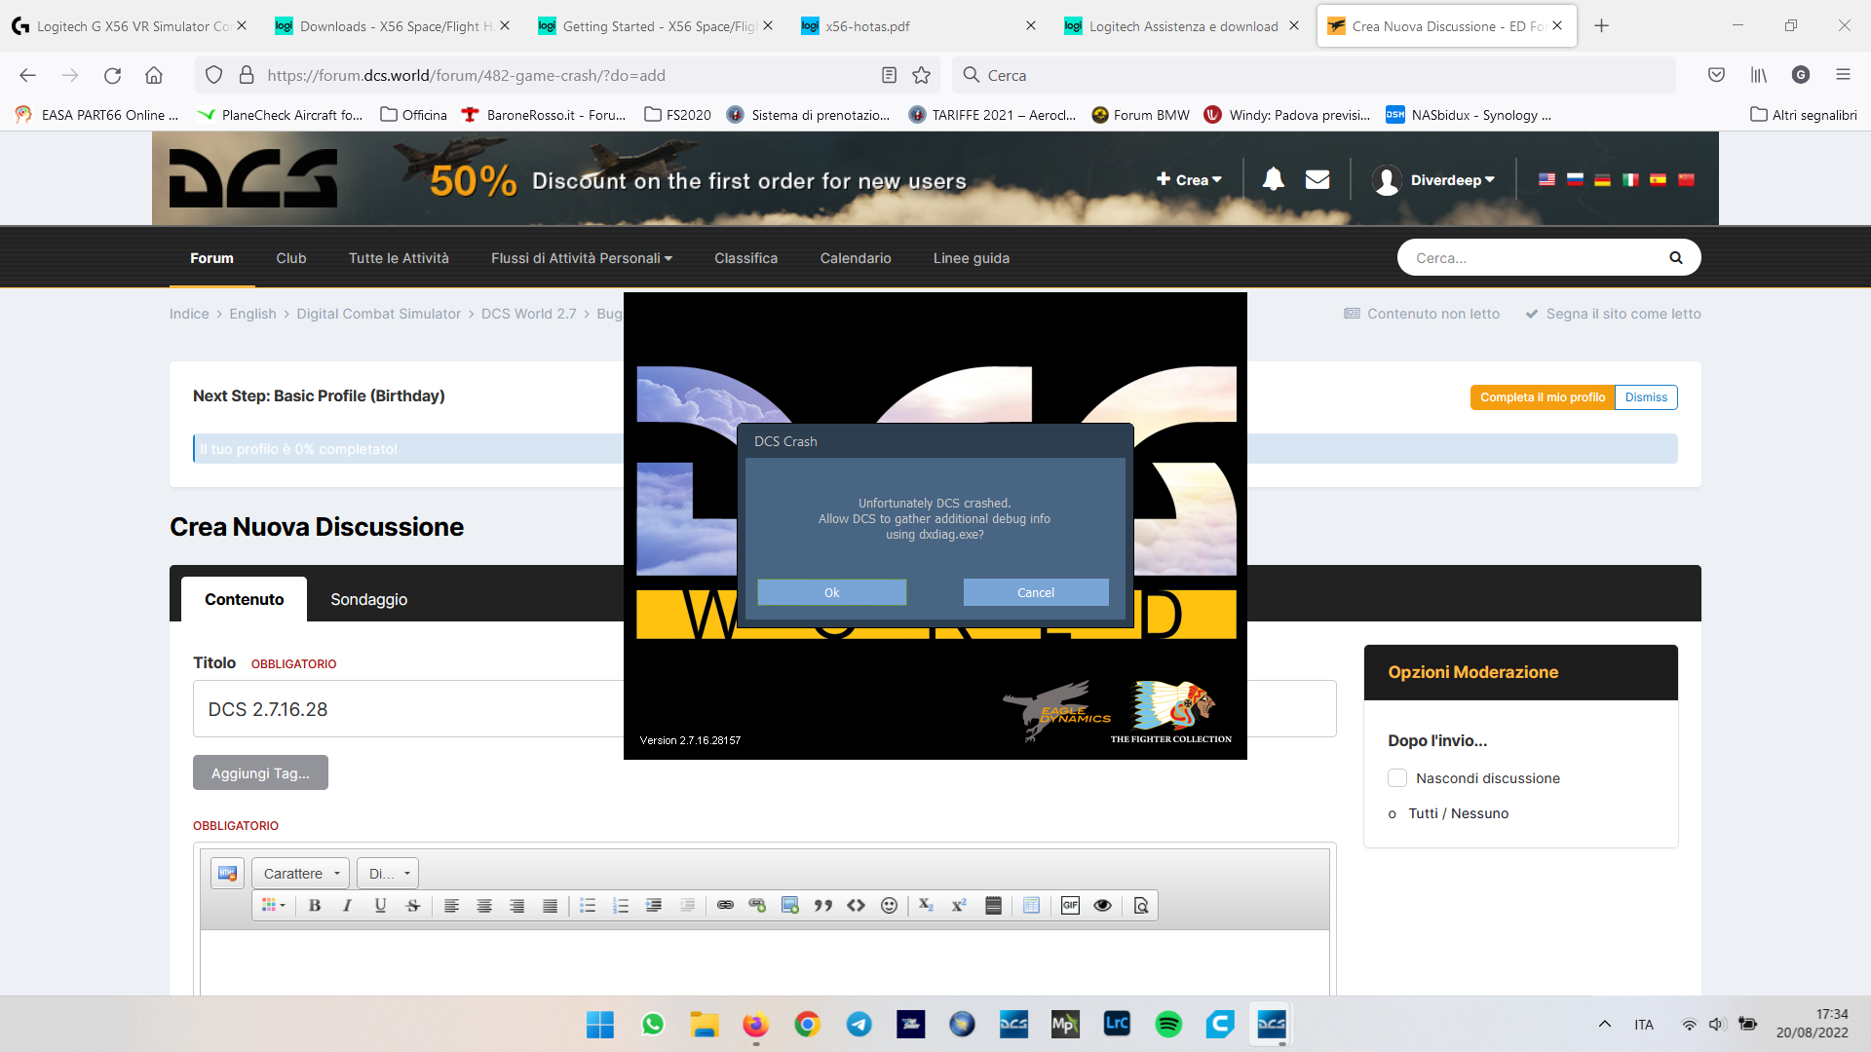Apply subscript formatting
The width and height of the screenshot is (1871, 1052).
tap(926, 906)
